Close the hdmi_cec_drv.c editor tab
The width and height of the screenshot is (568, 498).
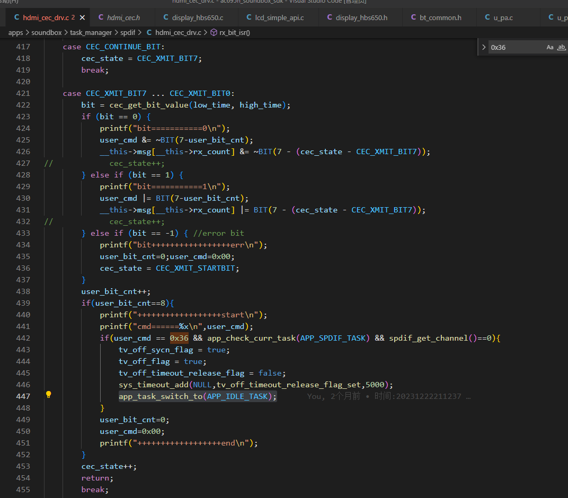[x=82, y=17]
